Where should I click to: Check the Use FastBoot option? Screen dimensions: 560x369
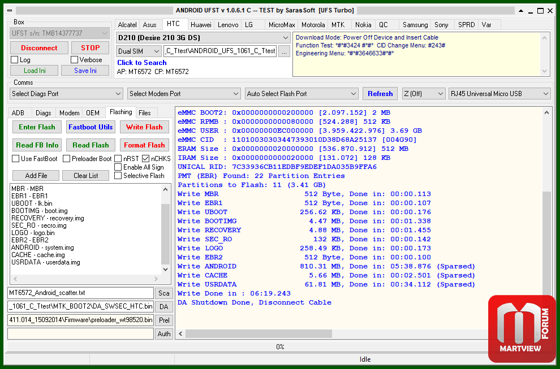tap(16, 159)
